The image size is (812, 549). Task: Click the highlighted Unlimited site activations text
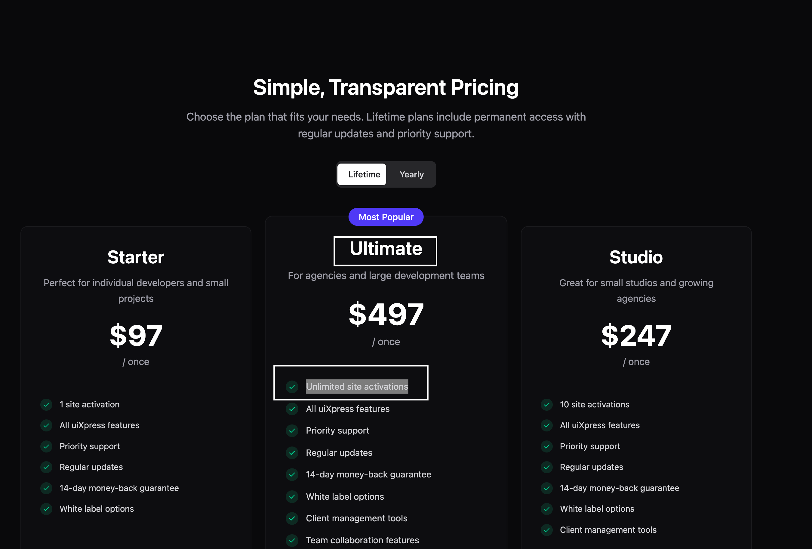(x=357, y=387)
